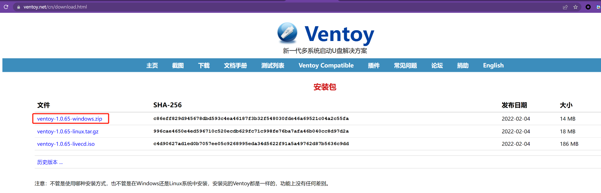
Task: Click the Ventoy USB logo image
Action: click(x=287, y=33)
